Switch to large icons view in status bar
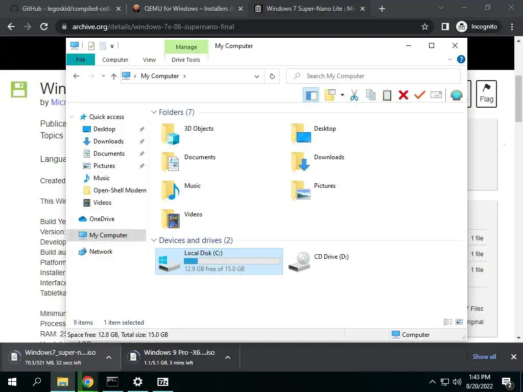 pos(459,322)
